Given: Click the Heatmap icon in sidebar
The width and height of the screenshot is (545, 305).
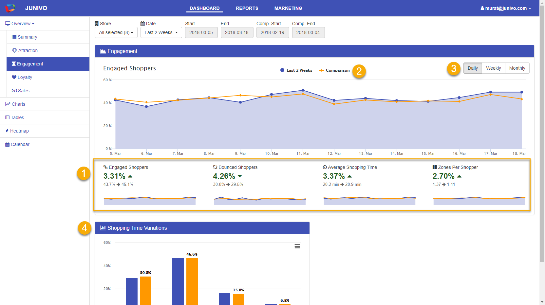Looking at the screenshot, I should (7, 131).
